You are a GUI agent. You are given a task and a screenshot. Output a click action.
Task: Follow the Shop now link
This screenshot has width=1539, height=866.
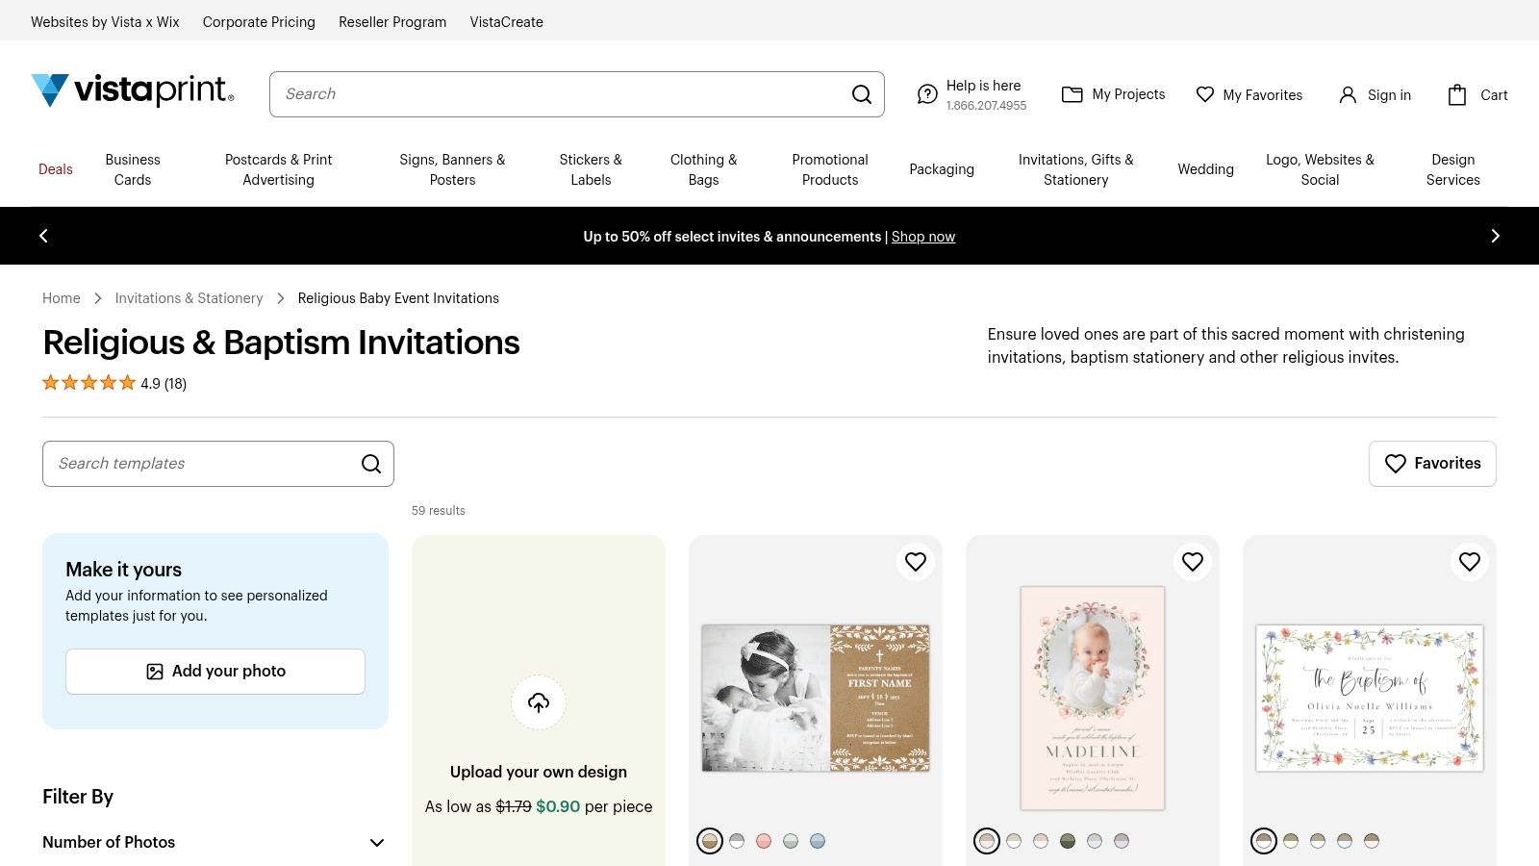[922, 237]
